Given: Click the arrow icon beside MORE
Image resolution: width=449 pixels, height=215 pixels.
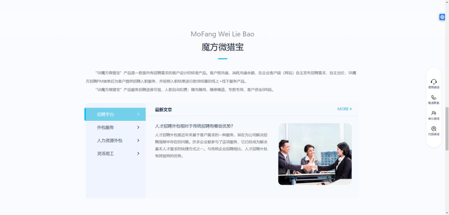Looking at the screenshot, I should tap(351, 109).
